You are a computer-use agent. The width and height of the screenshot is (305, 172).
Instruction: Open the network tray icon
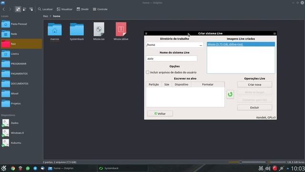281,168
